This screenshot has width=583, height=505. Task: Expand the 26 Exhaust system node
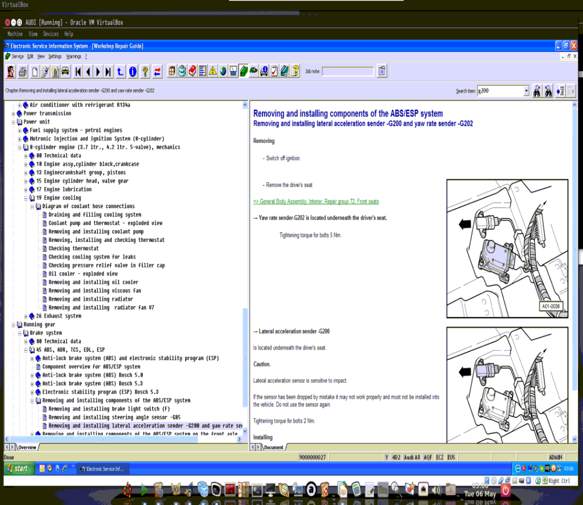tap(26, 316)
